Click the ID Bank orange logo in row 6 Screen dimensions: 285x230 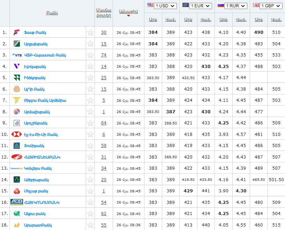17,89
